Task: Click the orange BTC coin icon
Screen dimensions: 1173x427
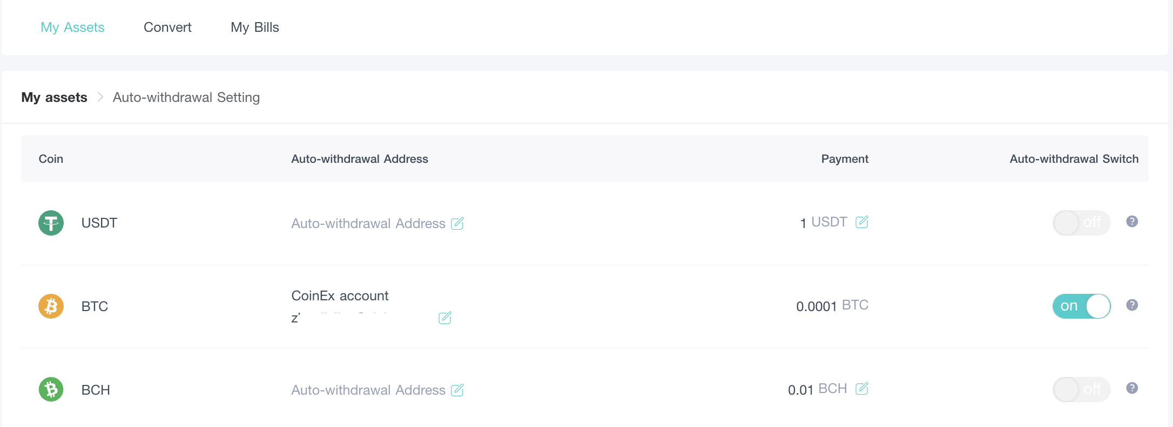Action: point(51,306)
